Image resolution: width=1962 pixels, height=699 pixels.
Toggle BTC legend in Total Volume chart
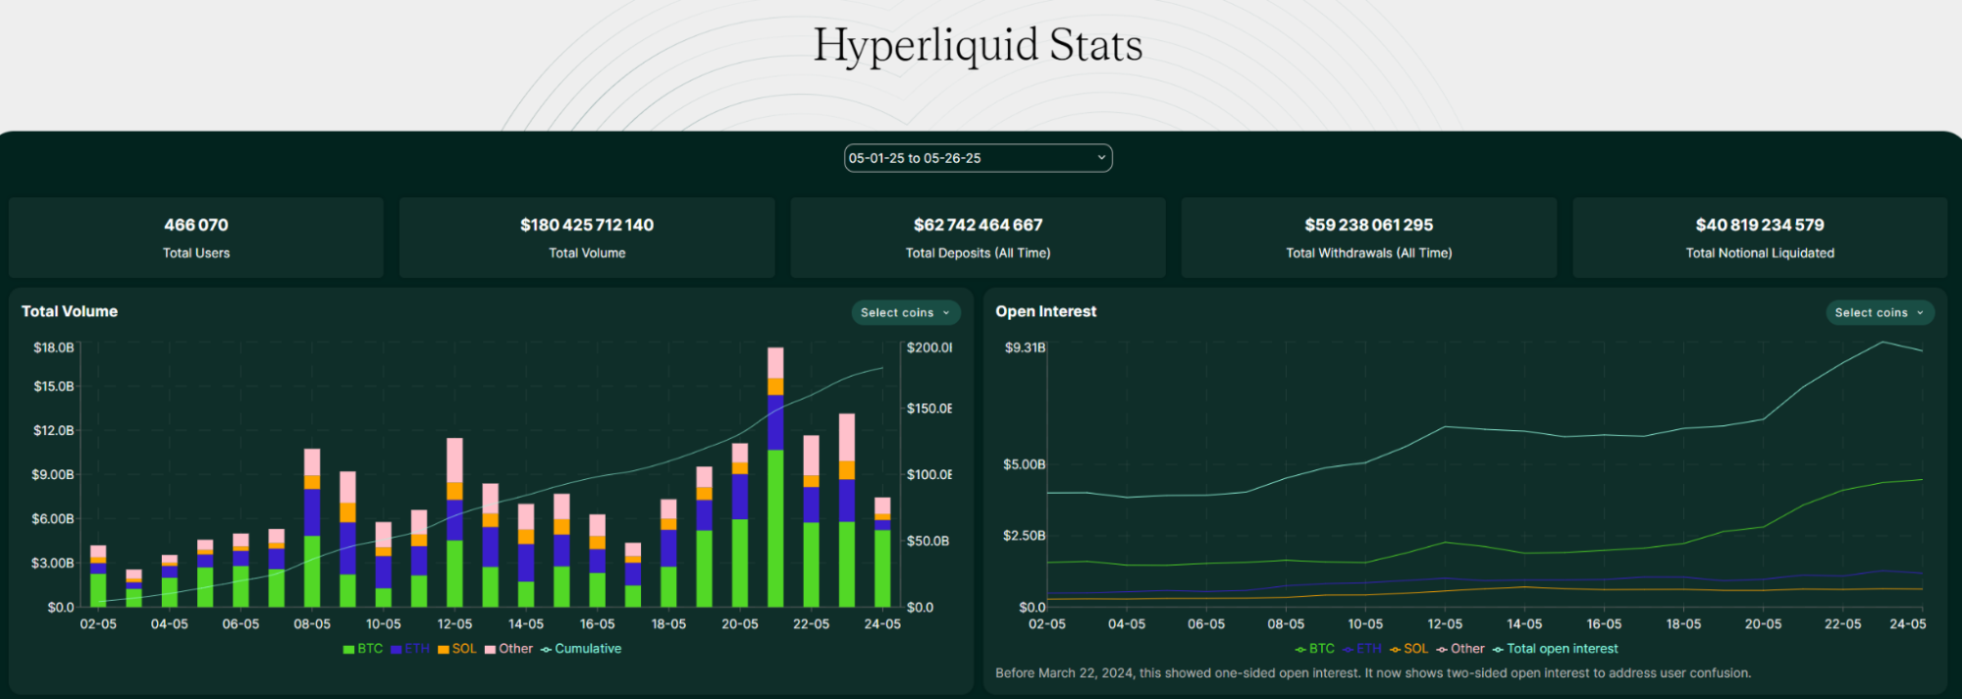[x=362, y=649]
